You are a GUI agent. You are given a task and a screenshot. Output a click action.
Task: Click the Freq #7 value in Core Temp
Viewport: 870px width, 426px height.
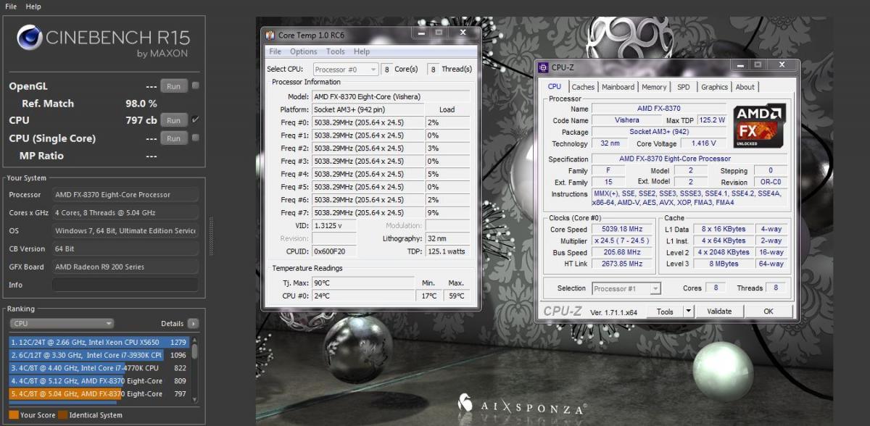368,213
